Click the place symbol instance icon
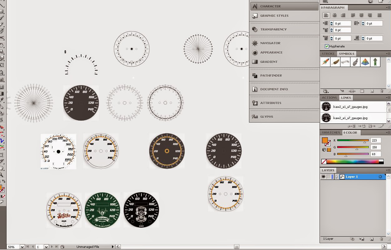Viewport: 391px width, 250px height. pyautogui.click(x=342, y=91)
